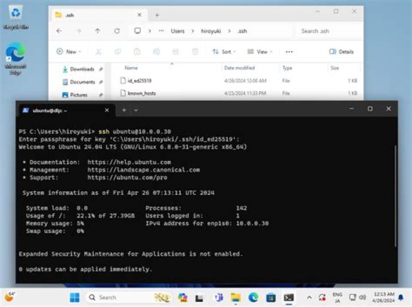Click the Cut icon in Explorer toolbar
Image resolution: width=412 pixels, height=307 pixels.
pyautogui.click(x=98, y=52)
